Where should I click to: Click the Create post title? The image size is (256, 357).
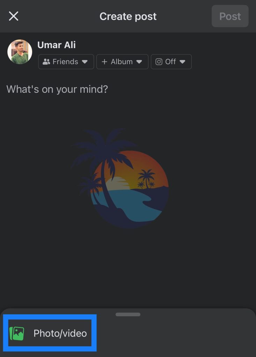point(128,16)
